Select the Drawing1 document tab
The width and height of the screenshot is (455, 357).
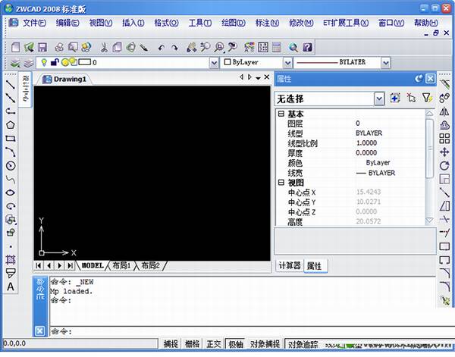coord(64,79)
